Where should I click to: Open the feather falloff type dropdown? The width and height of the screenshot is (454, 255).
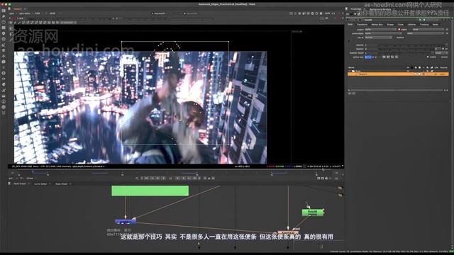(x=441, y=53)
